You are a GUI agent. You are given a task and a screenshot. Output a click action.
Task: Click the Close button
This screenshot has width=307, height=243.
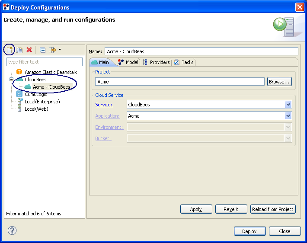point(285,231)
